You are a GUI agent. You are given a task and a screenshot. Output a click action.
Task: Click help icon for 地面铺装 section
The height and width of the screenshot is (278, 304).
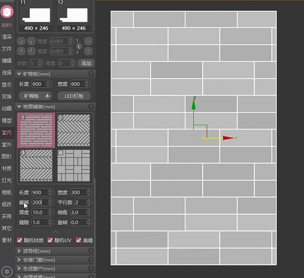(91, 107)
